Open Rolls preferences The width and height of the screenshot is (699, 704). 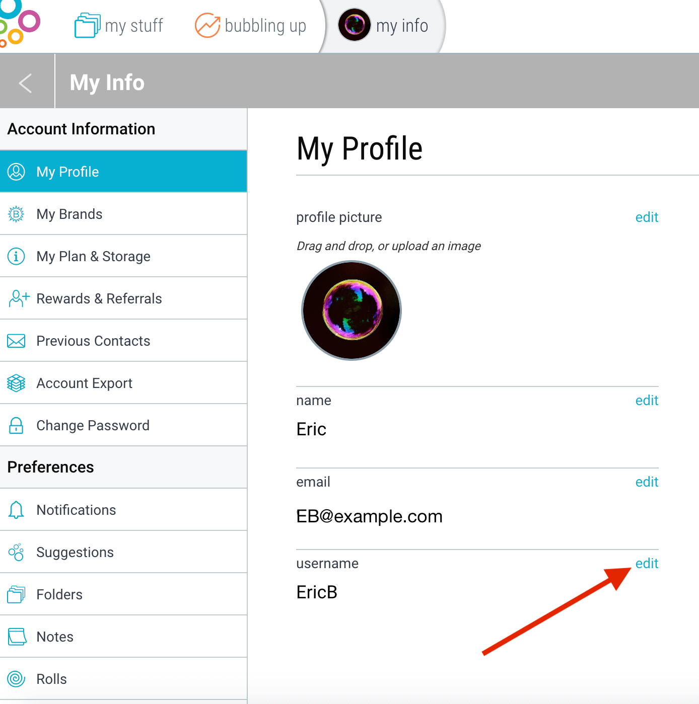123,679
